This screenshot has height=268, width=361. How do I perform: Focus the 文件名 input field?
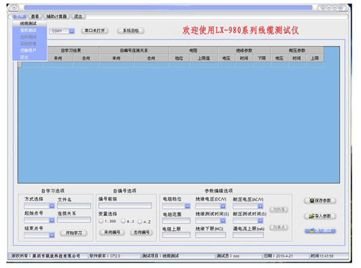pyautogui.click(x=74, y=206)
